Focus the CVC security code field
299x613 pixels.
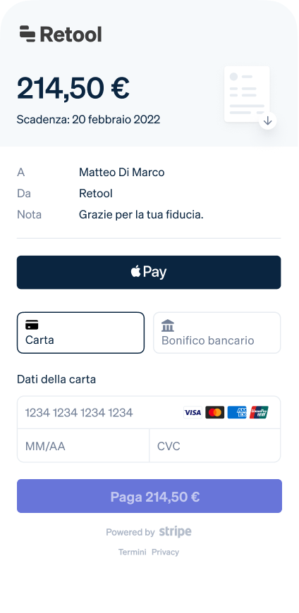click(215, 446)
